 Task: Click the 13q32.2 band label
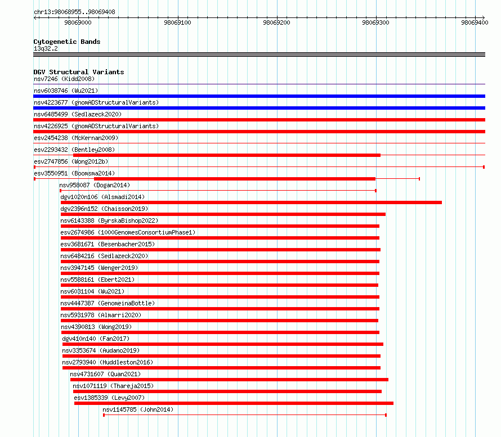(46, 48)
